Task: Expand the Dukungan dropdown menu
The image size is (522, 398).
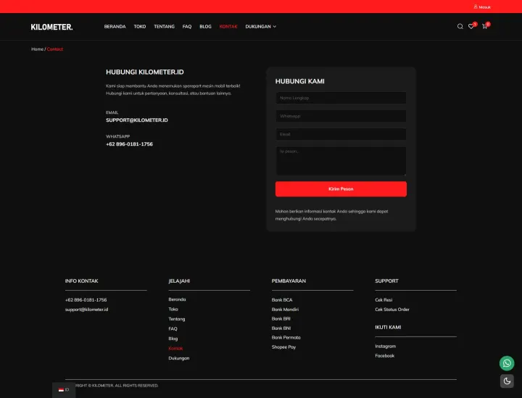Action: pos(261,27)
